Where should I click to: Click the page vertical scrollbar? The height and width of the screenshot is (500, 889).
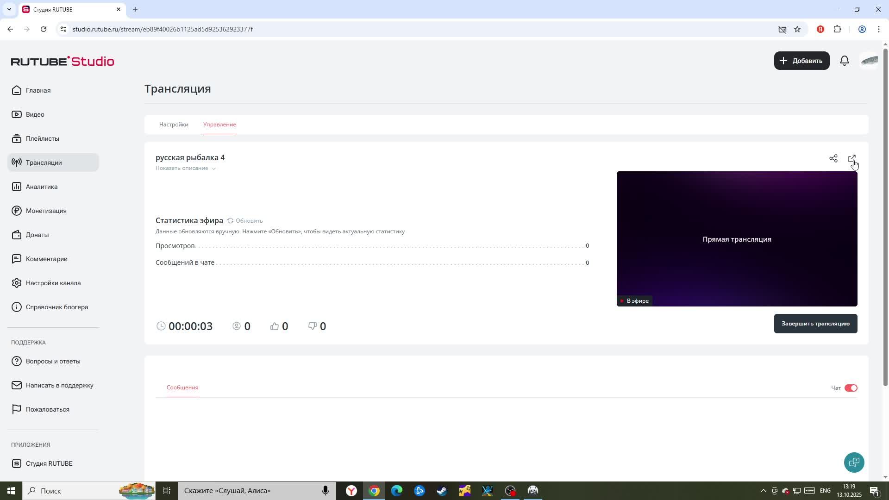[x=885, y=217]
